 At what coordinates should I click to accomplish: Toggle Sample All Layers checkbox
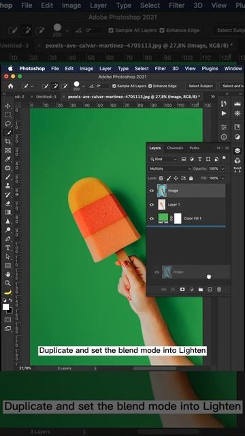114,87
